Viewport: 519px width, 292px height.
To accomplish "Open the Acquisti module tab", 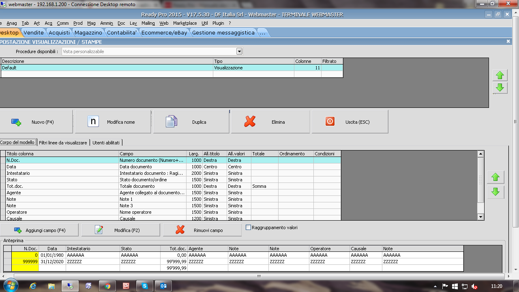I will tap(59, 32).
